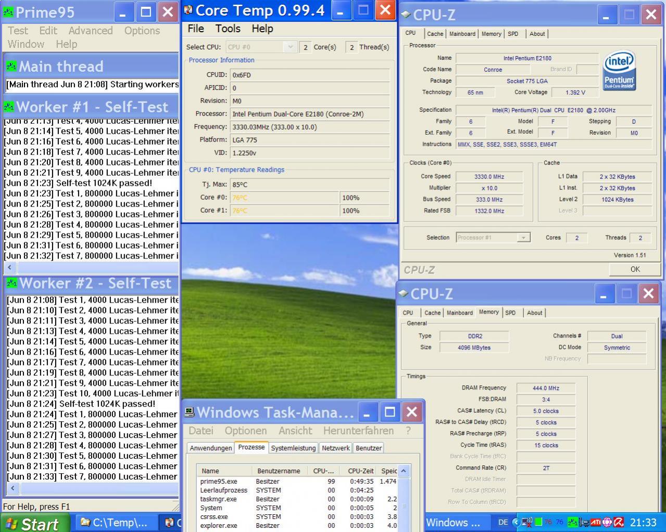Open the Options menu in Prime95

[x=142, y=31]
